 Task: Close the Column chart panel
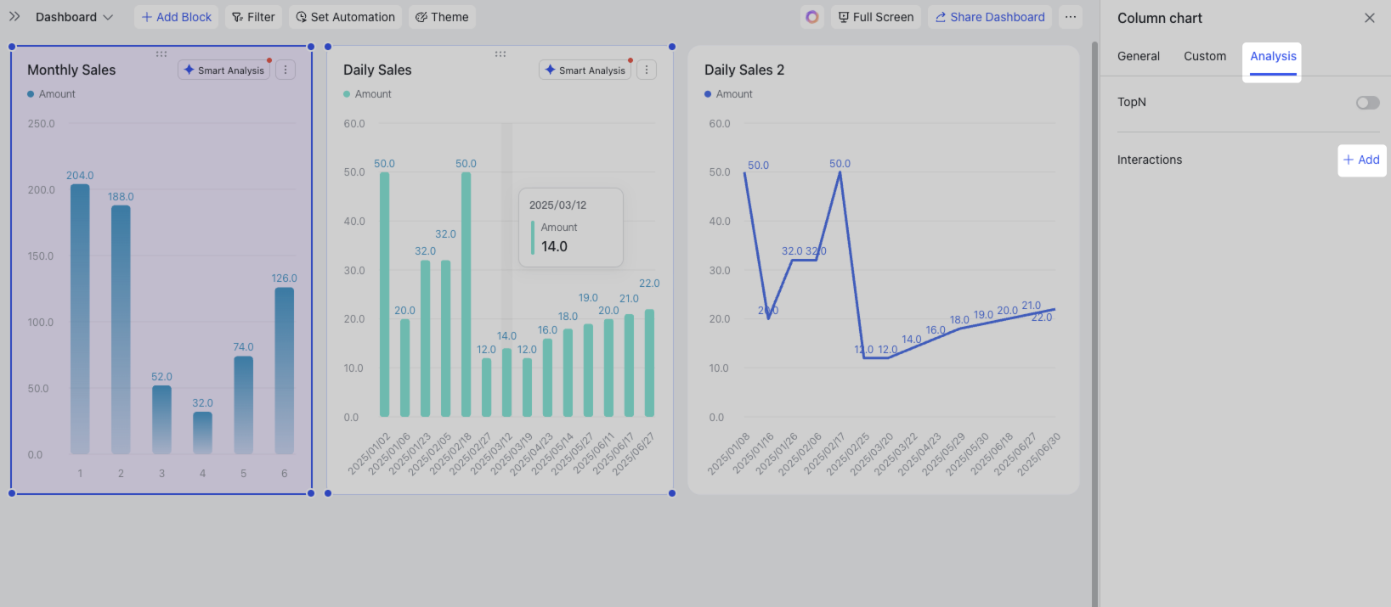pyautogui.click(x=1370, y=18)
